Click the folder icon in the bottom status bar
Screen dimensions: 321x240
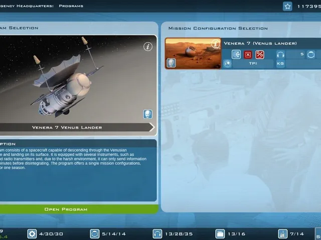220,234
